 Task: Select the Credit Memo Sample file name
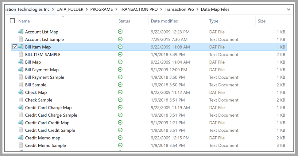[x=46, y=146]
